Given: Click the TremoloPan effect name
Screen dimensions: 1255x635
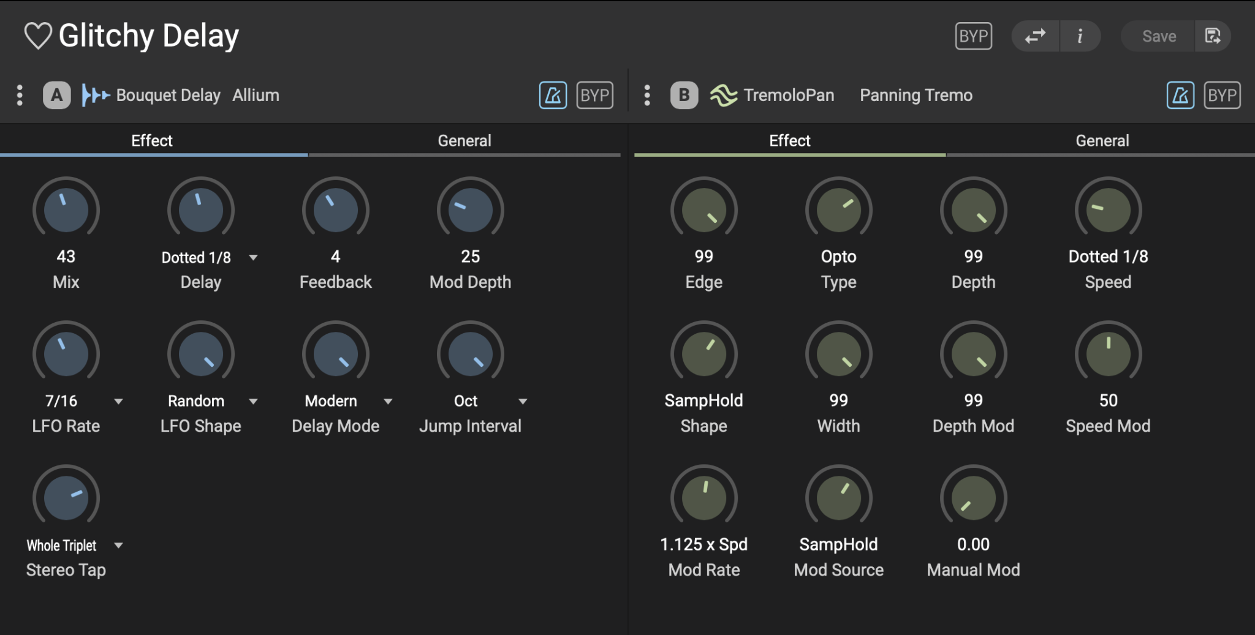Looking at the screenshot, I should (789, 96).
